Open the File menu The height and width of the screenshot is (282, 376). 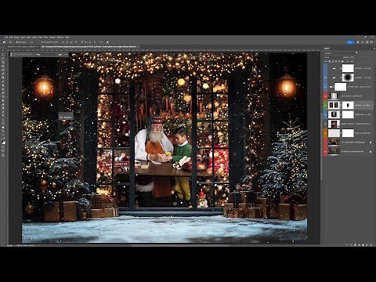pyautogui.click(x=6, y=37)
